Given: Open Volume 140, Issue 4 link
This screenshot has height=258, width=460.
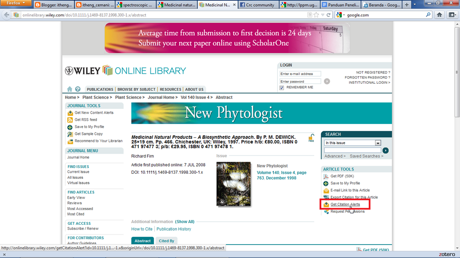Looking at the screenshot, I should click(x=282, y=175).
